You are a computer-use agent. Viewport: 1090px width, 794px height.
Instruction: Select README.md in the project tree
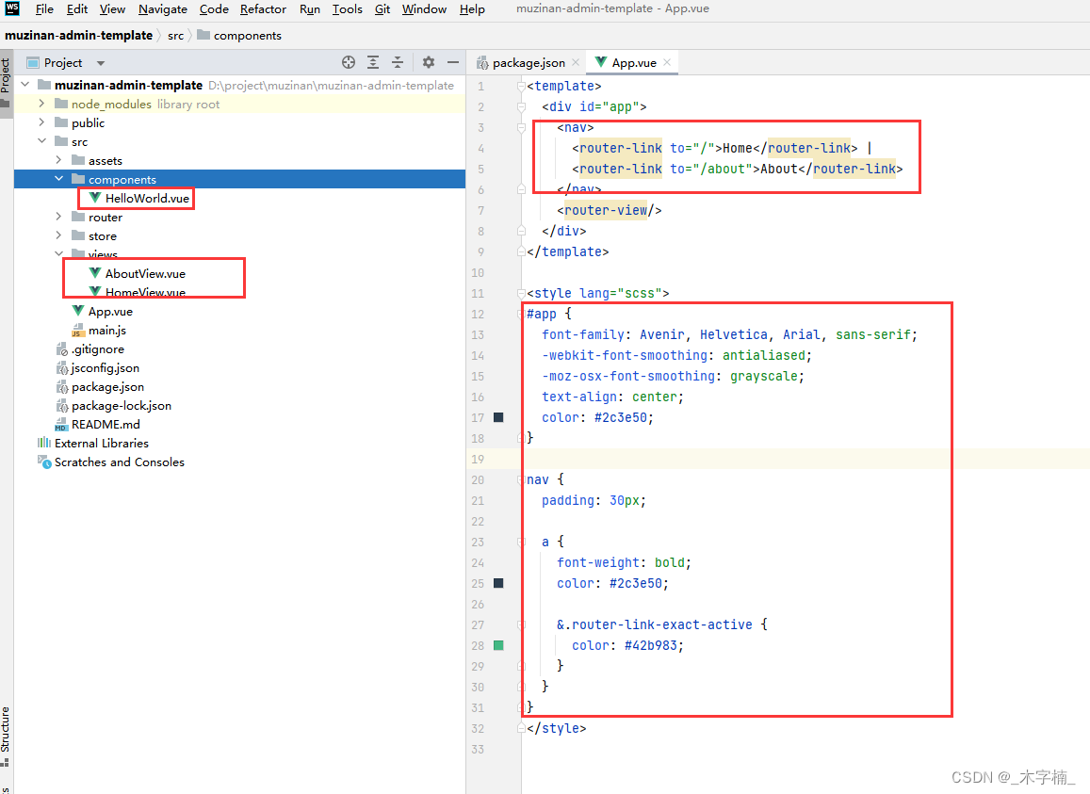106,424
